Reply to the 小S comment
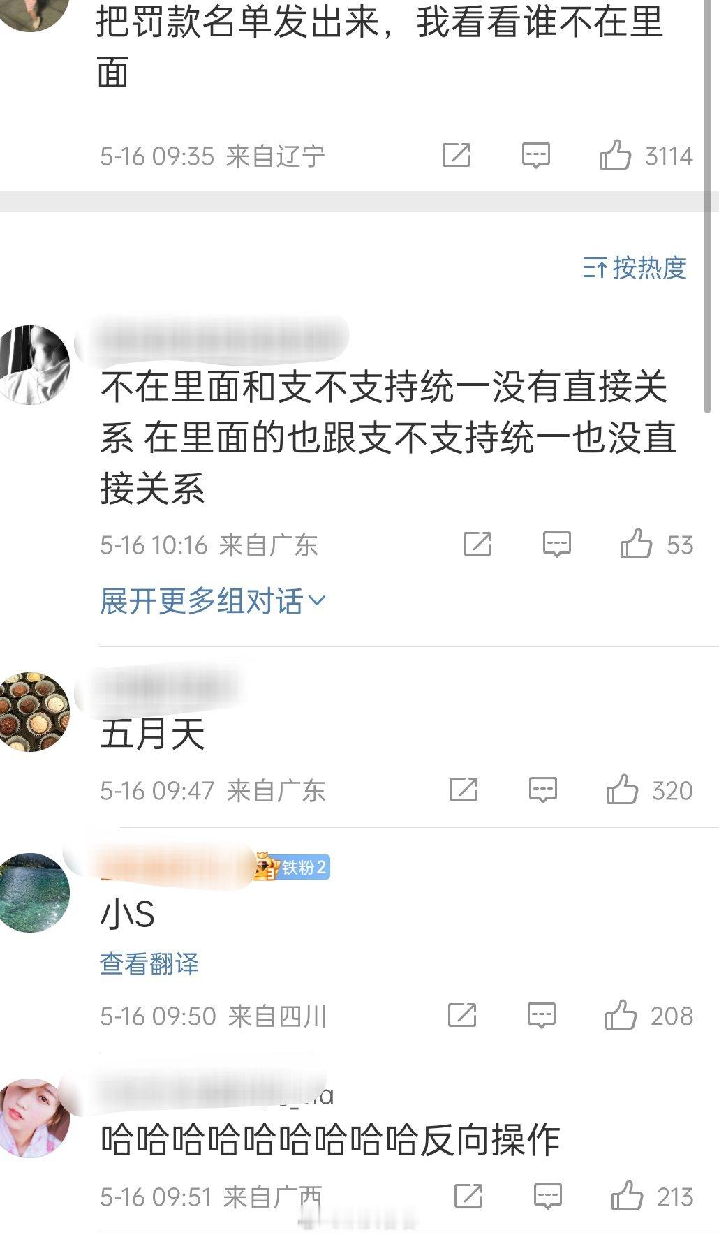Viewport: 719px width, 1237px height. coord(542,1016)
